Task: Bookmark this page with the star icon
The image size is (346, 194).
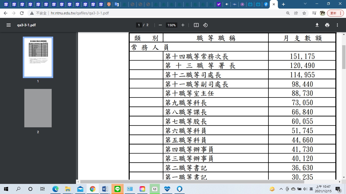Action: [x=304, y=13]
